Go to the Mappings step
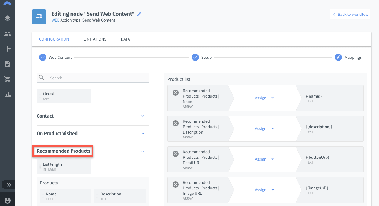The height and width of the screenshot is (206, 379). (x=348, y=57)
